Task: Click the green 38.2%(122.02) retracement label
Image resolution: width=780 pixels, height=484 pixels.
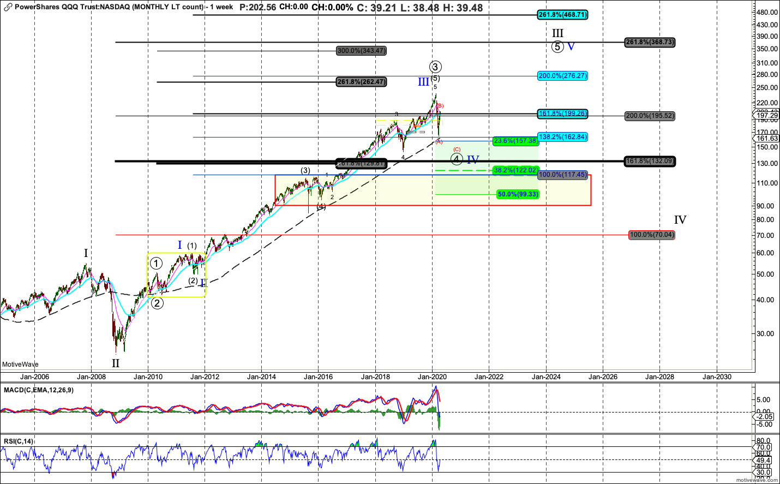Action: pyautogui.click(x=515, y=170)
